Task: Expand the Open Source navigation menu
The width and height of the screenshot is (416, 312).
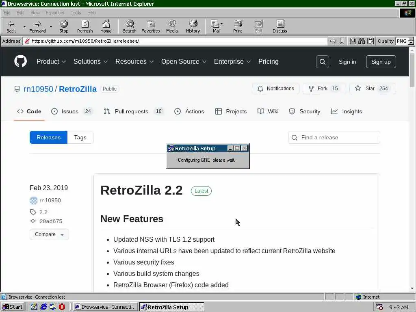Action: (x=184, y=62)
